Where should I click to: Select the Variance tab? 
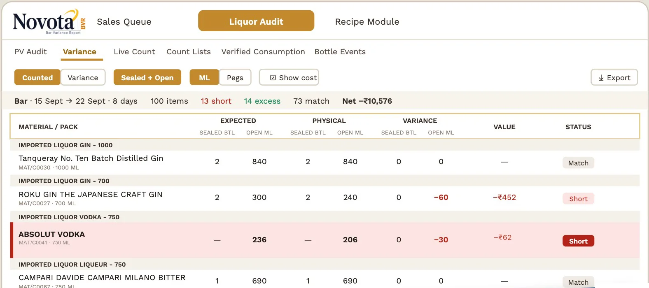coord(79,52)
